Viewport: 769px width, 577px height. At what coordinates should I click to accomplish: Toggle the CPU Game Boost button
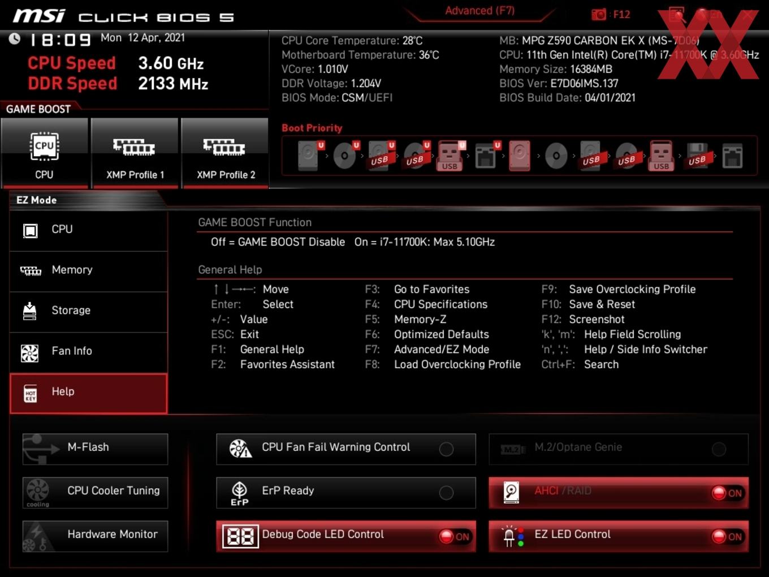45,153
